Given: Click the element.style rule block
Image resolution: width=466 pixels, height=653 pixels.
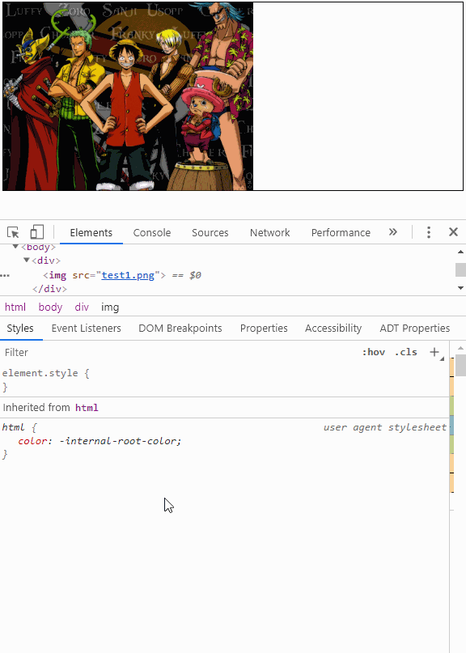Looking at the screenshot, I should (x=224, y=380).
